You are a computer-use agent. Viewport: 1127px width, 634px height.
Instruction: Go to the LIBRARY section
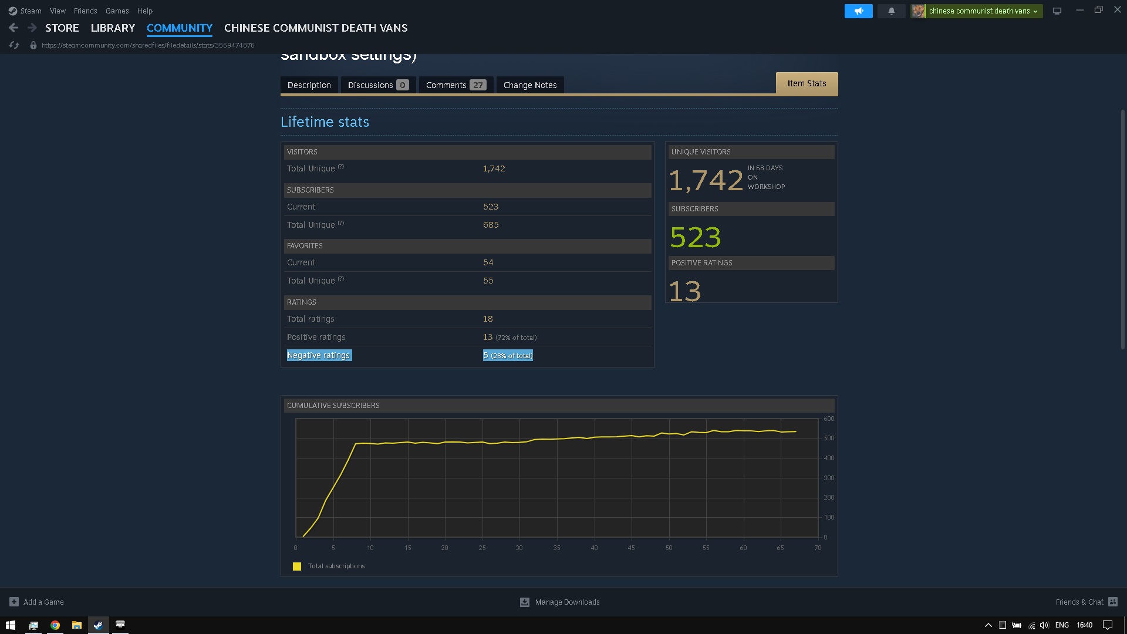pyautogui.click(x=113, y=28)
